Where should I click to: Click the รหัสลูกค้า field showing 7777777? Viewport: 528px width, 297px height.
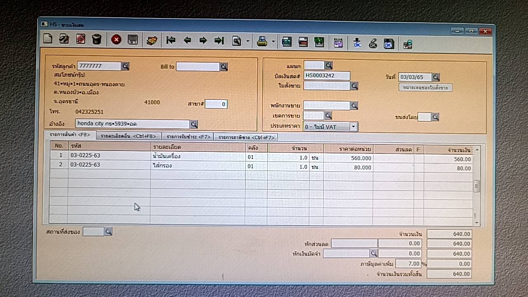click(99, 66)
